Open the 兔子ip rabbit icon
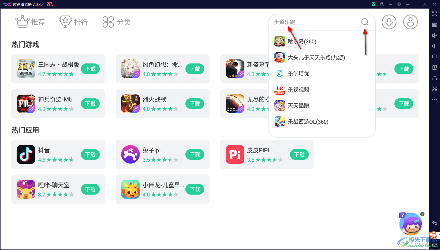Viewport: 440px width, 250px height. 130,154
